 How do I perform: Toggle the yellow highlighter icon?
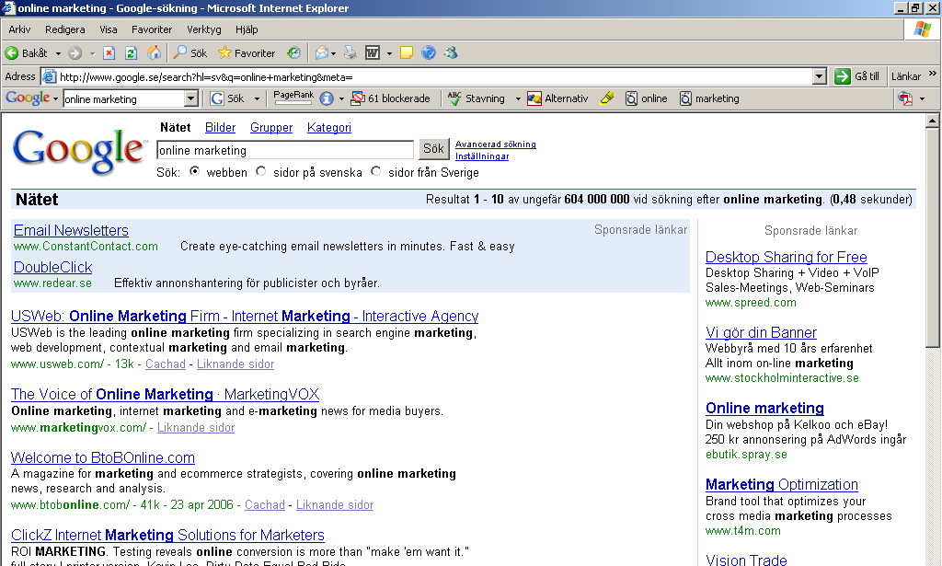point(607,98)
